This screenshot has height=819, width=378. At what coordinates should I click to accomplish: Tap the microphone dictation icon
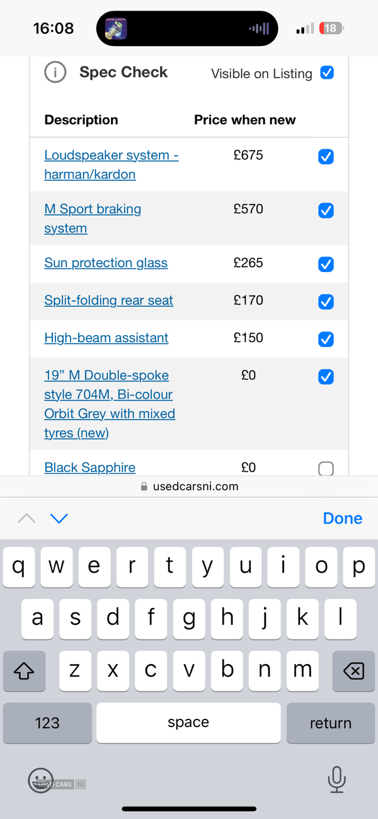337,779
